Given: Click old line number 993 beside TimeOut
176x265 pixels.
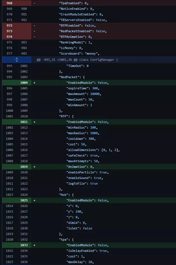Looking at the screenshot, I should coord(9,66).
